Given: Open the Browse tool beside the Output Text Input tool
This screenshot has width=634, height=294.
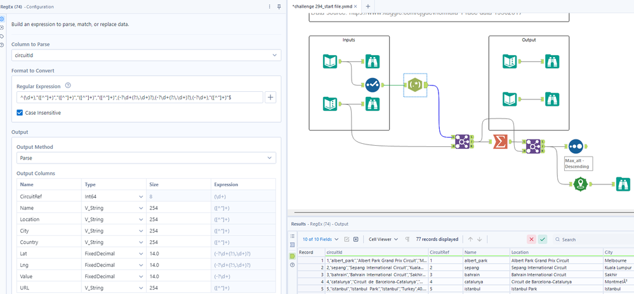Looking at the screenshot, I should pyautogui.click(x=552, y=61).
